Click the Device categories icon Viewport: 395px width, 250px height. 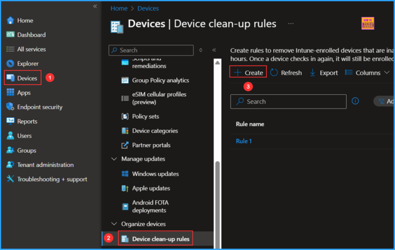click(x=125, y=131)
